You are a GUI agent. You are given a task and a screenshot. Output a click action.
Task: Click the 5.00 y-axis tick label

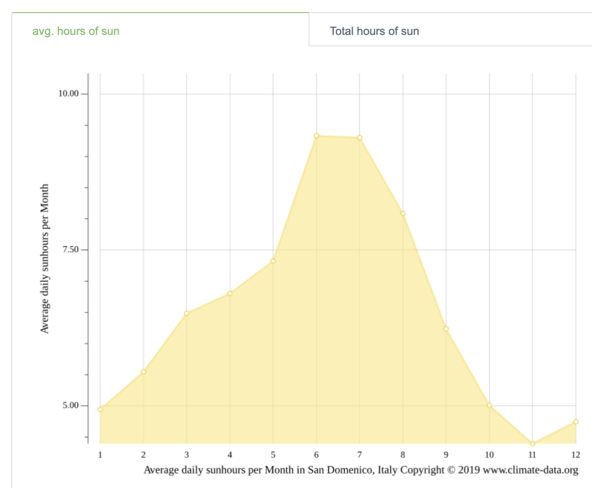[x=70, y=405]
